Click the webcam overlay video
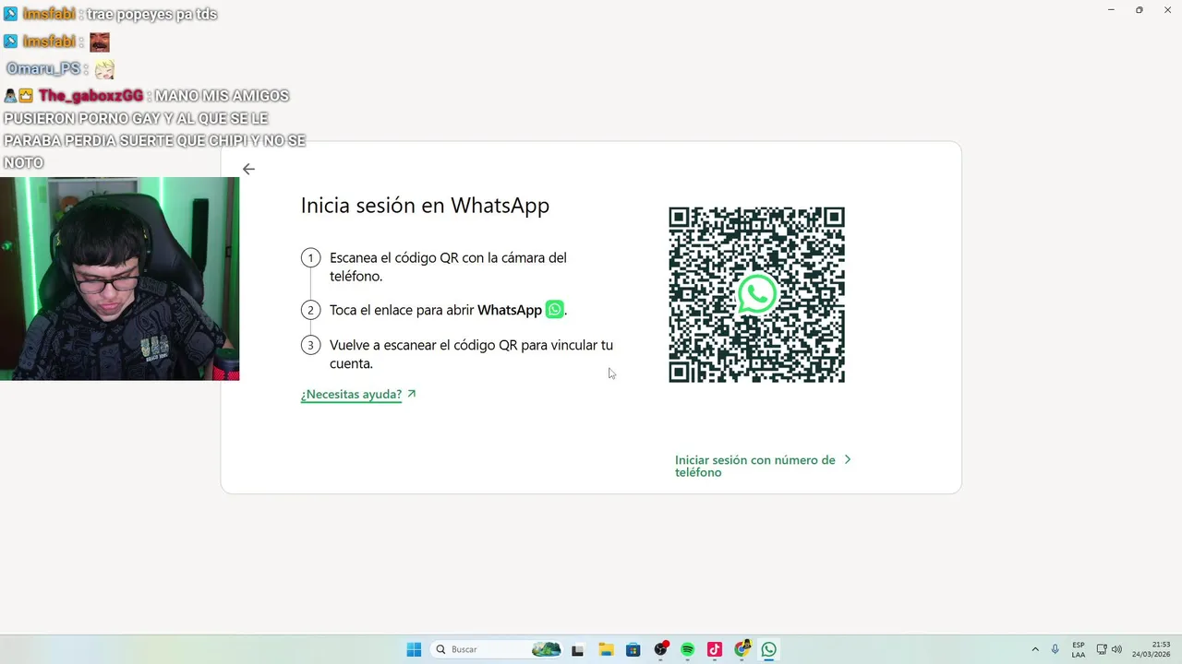Viewport: 1182px width, 664px height. 119,279
